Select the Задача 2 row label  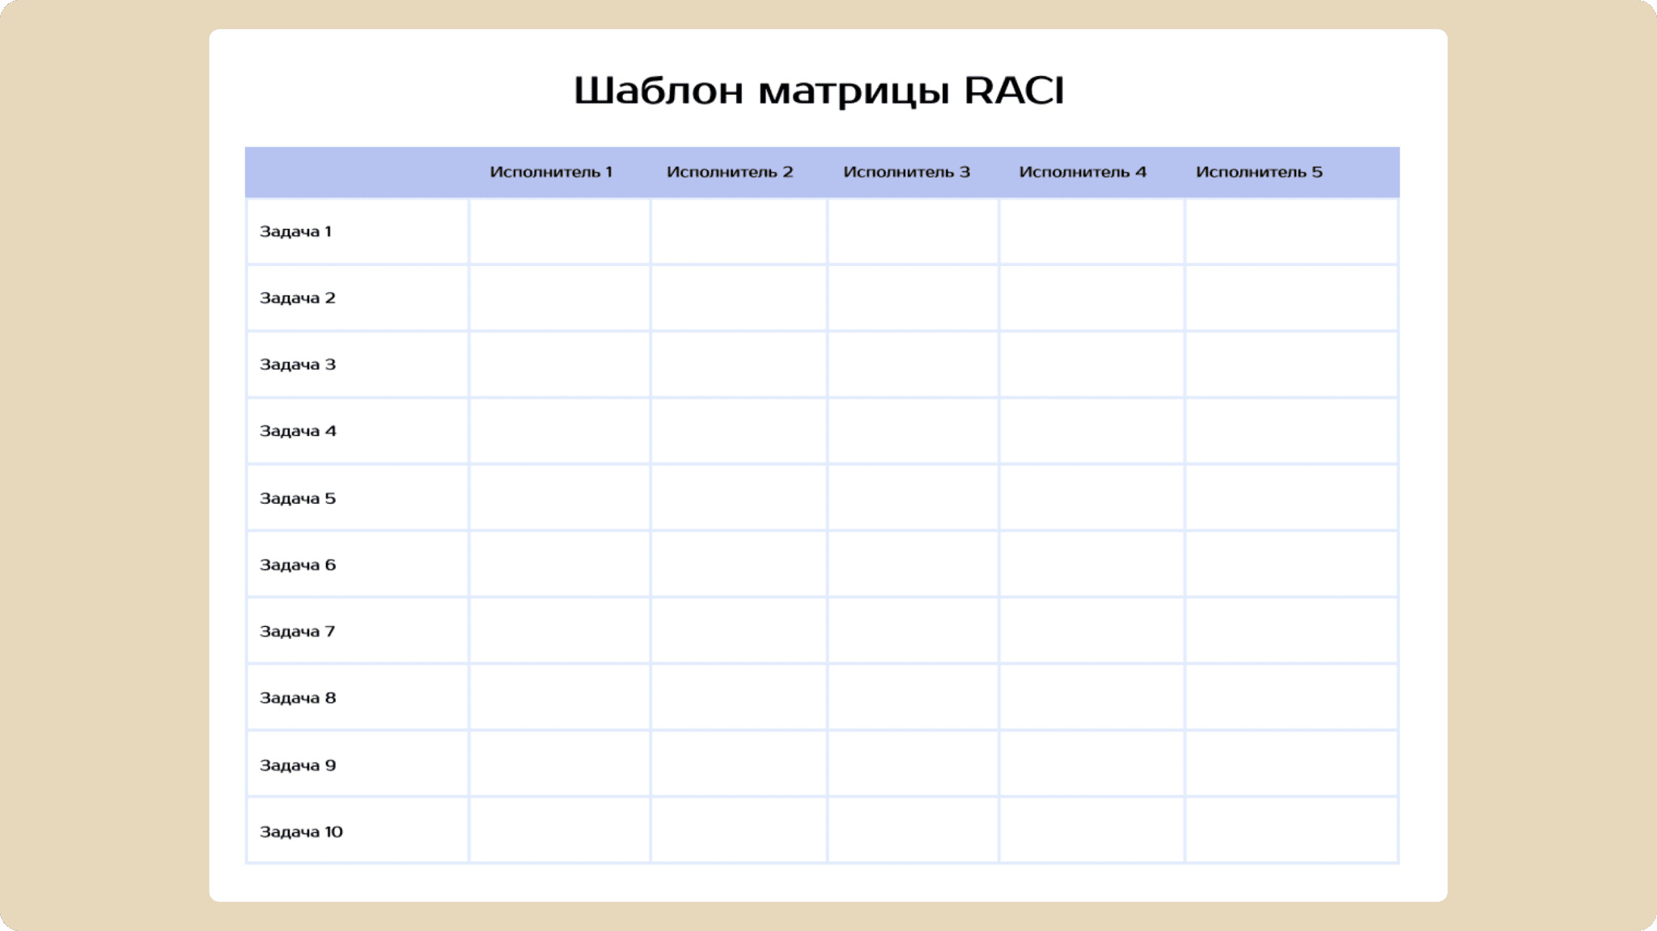pos(297,298)
